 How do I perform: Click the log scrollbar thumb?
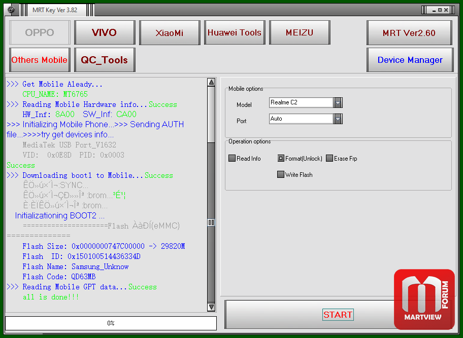coord(211,222)
